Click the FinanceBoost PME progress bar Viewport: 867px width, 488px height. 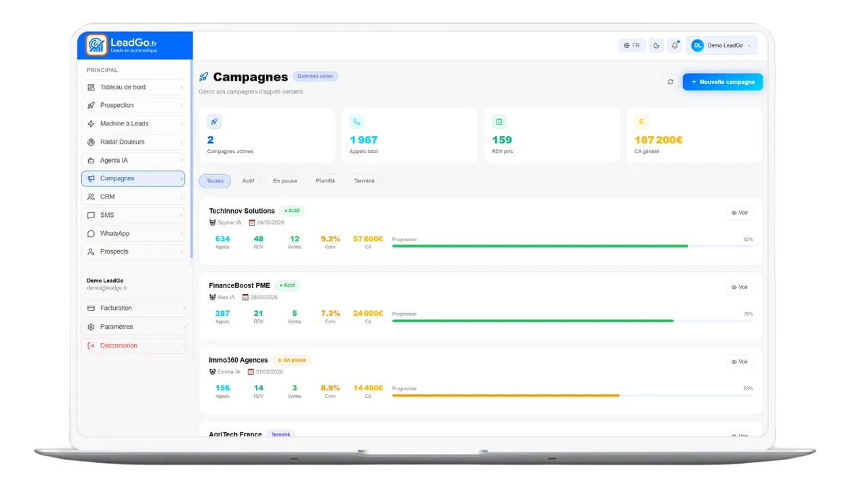tap(572, 321)
